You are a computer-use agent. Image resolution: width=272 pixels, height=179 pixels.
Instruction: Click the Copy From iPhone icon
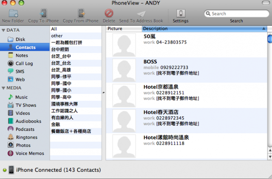81,13
